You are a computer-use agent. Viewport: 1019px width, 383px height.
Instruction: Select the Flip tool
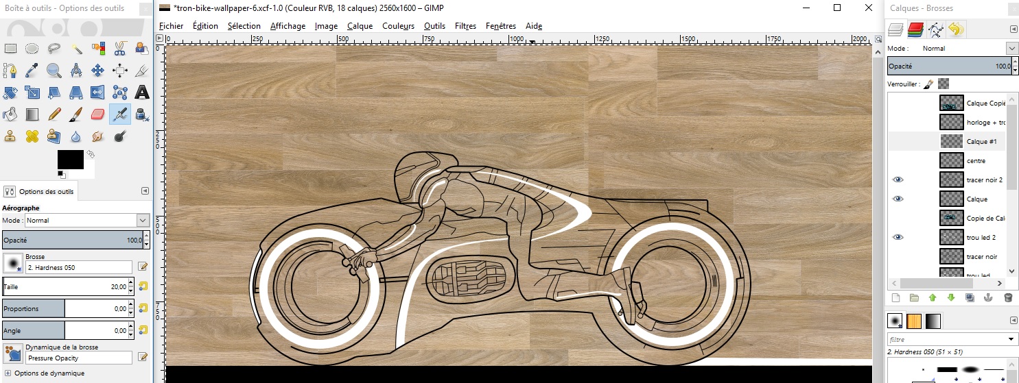click(x=98, y=92)
